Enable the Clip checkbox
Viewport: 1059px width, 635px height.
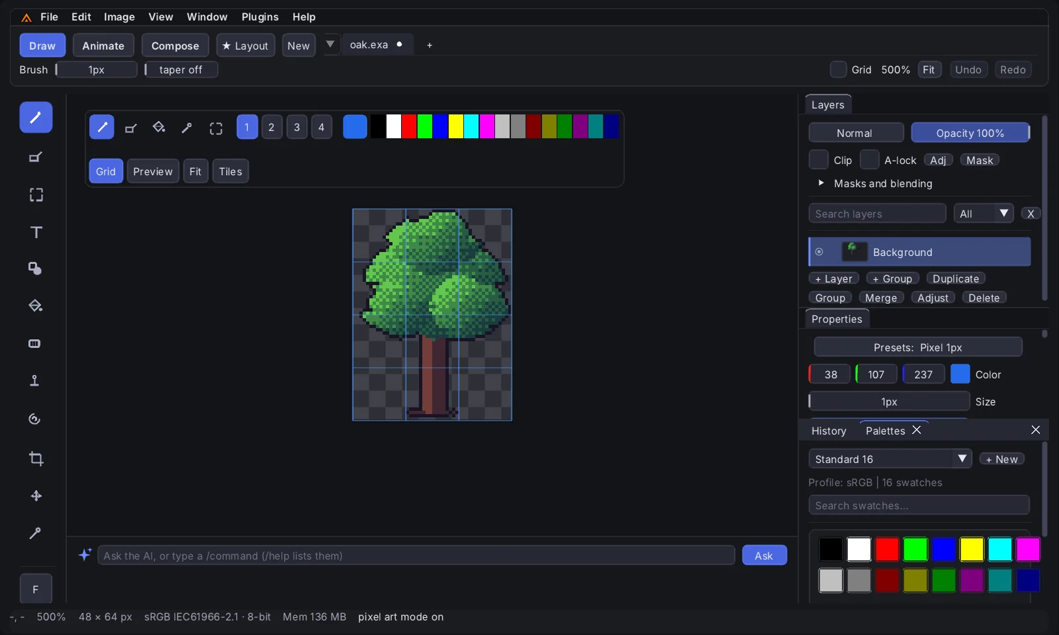coord(819,159)
